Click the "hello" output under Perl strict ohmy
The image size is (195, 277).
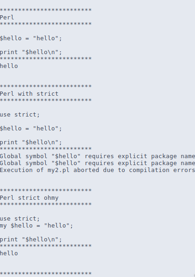(x=9, y=253)
